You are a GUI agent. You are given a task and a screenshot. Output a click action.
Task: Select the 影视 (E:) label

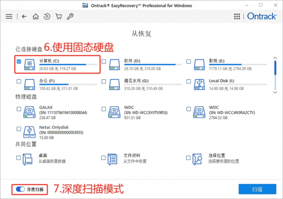coord(217,61)
